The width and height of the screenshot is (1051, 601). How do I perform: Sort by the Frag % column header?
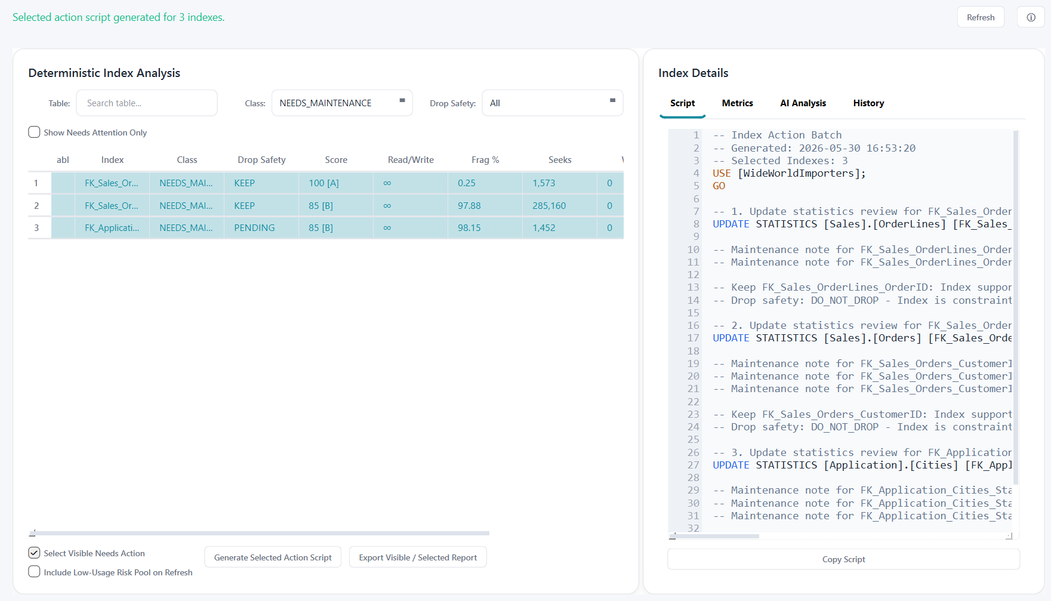pos(485,159)
